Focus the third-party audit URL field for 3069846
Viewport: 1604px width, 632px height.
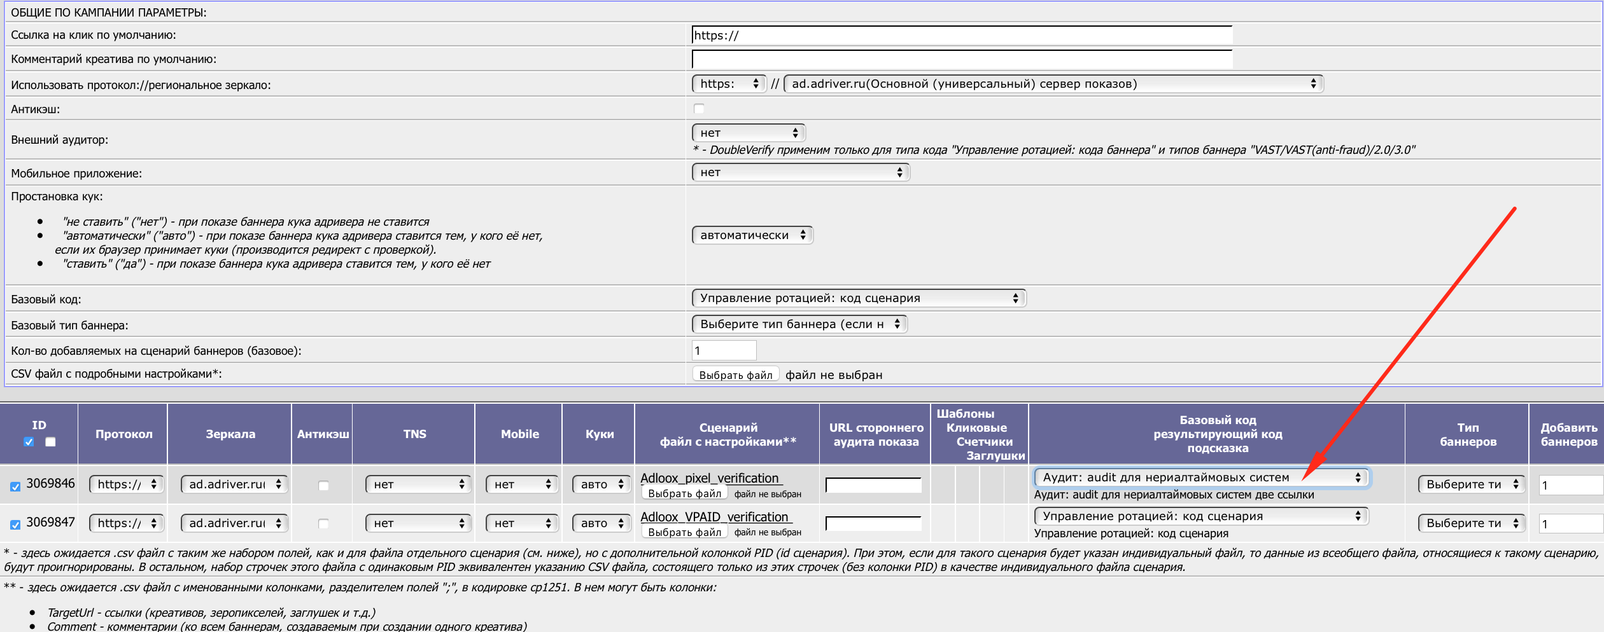(x=873, y=485)
